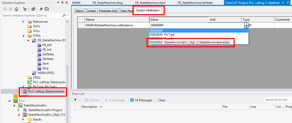Expand the StateMachineDrv Project node
The width and height of the screenshot is (292, 123).
pyautogui.click(x=18, y=110)
